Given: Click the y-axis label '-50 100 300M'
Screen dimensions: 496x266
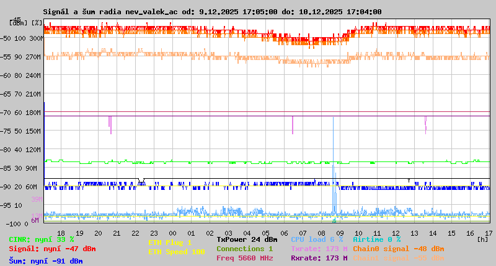Looking at the screenshot, I should (x=22, y=38).
